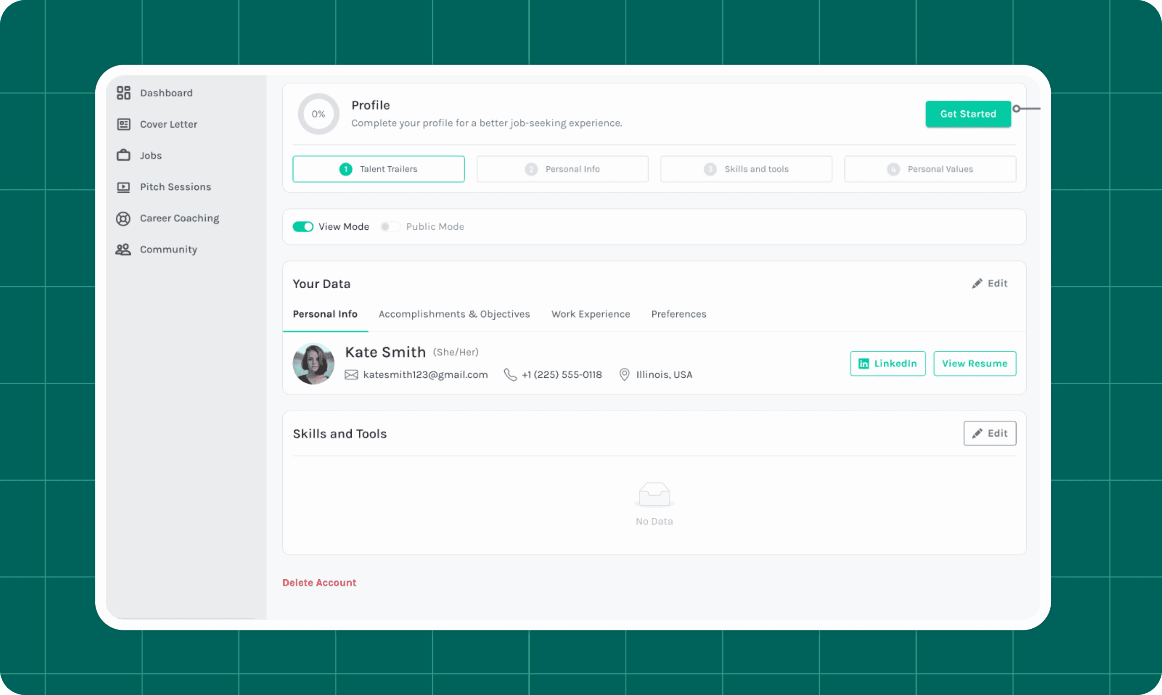Click the 0% profile progress ring

tap(318, 114)
